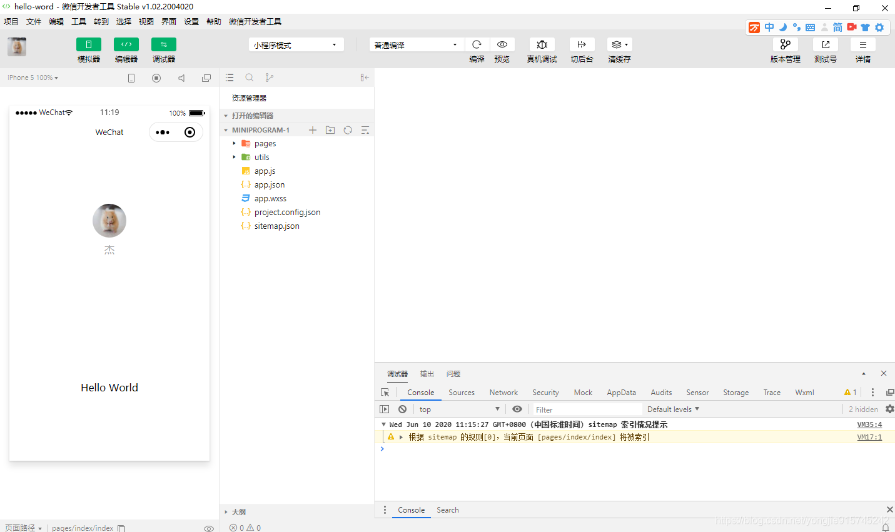Expand the sitemap warning message
Image resolution: width=895 pixels, height=532 pixels.
pyautogui.click(x=401, y=437)
